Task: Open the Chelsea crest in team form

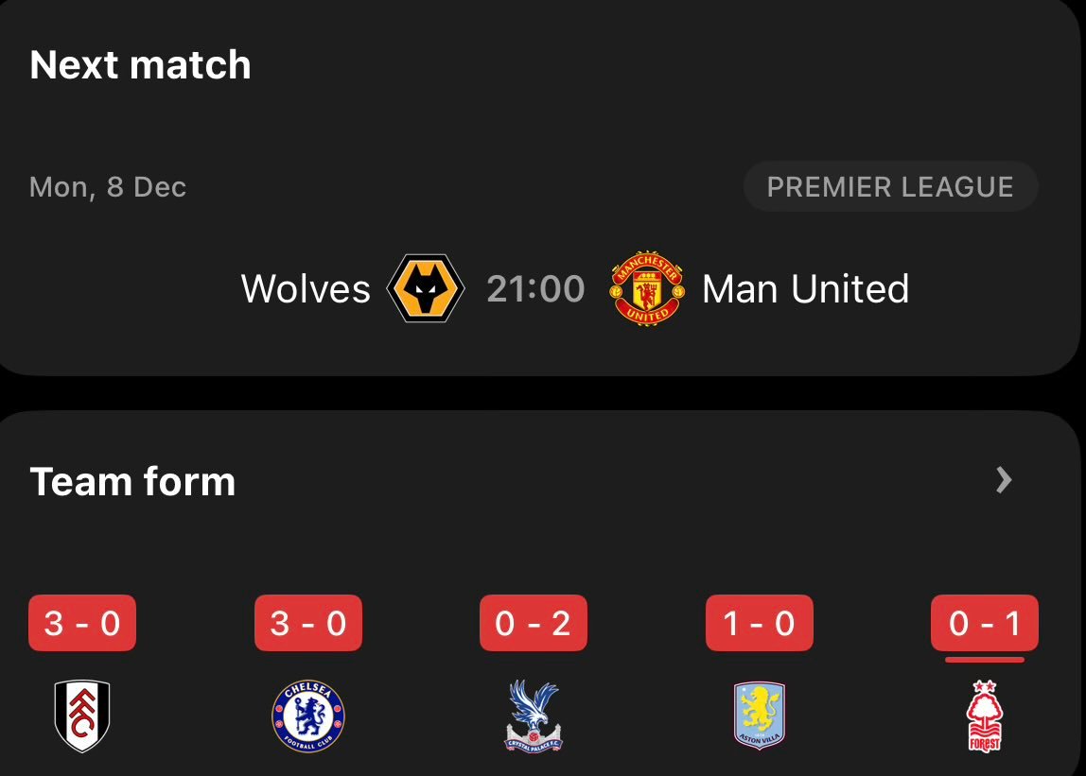Action: click(308, 716)
